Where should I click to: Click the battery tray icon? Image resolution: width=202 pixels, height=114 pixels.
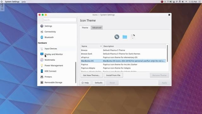171,2
